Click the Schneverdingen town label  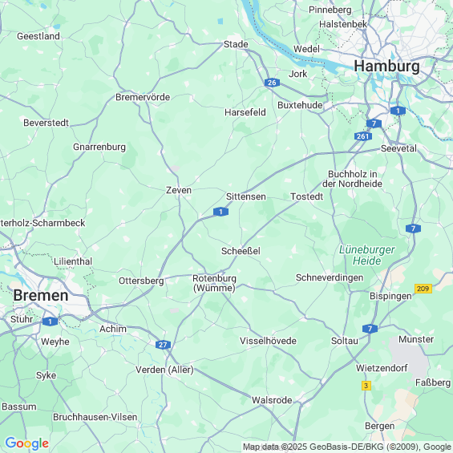(x=330, y=277)
